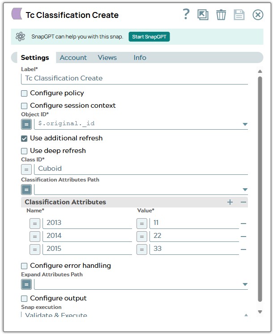Click the save disk icon

point(239,15)
